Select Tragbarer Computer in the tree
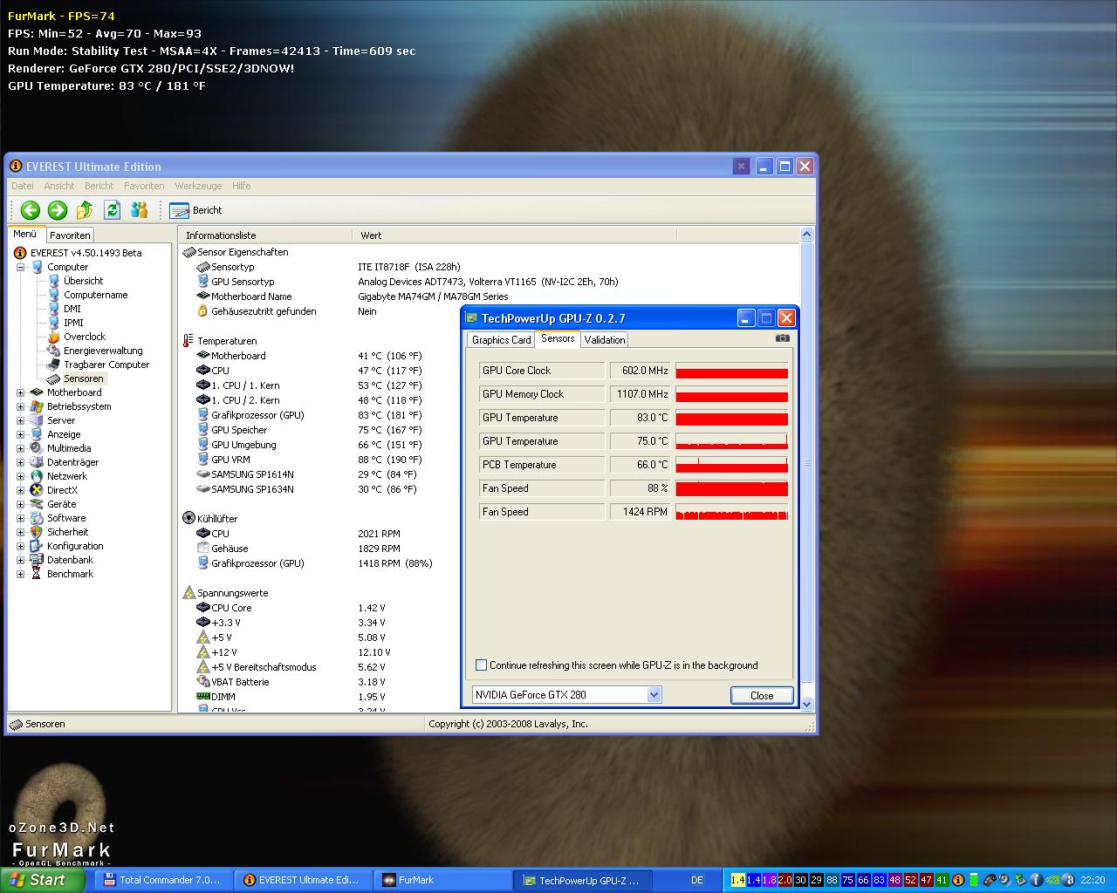This screenshot has width=1117, height=893. pos(106,365)
